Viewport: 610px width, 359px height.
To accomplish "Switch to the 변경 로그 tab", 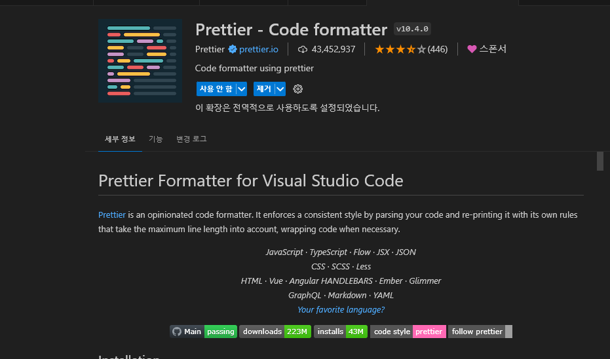I will tap(191, 139).
